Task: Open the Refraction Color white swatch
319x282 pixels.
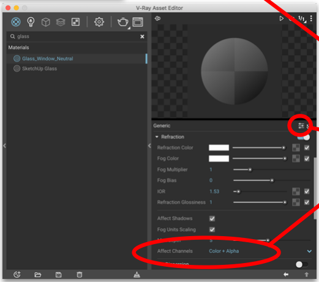Action: [219, 147]
